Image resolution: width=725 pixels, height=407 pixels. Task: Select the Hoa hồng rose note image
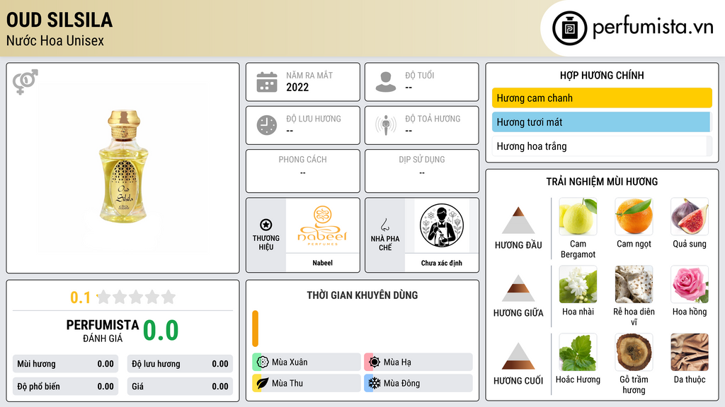[690, 284]
